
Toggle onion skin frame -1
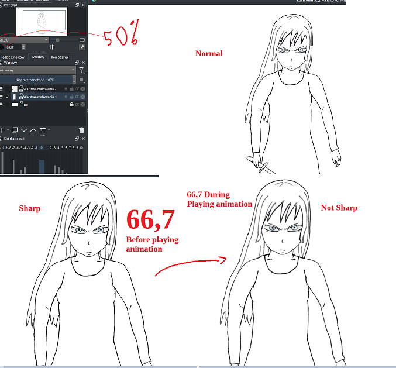tap(36, 148)
